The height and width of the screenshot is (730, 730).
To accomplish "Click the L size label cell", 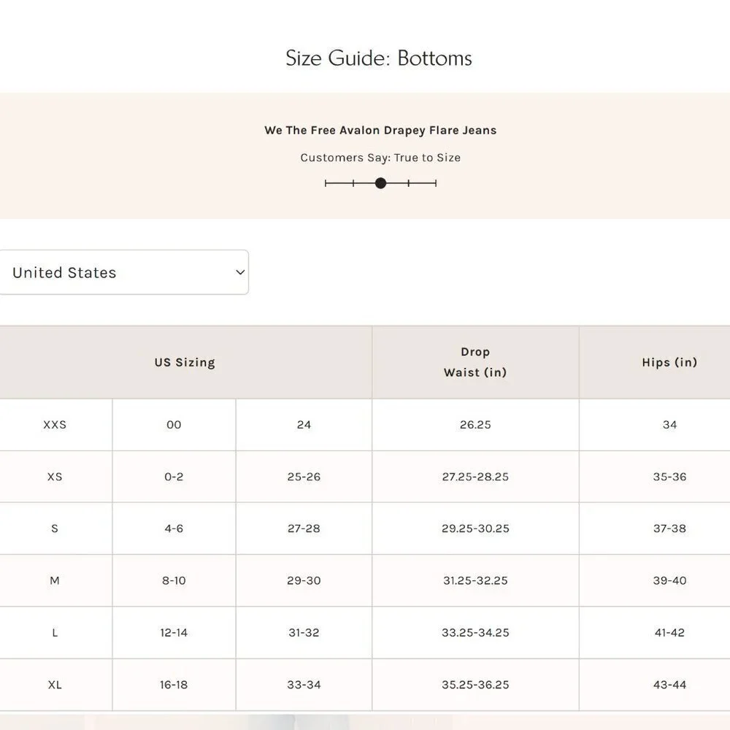I will pyautogui.click(x=55, y=633).
